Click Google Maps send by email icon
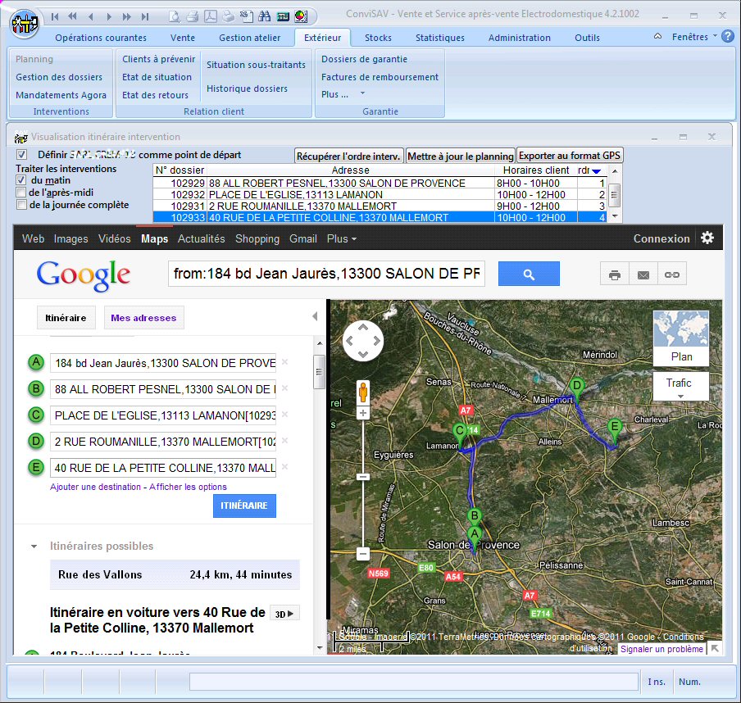Screen dimensions: 741x703 [643, 274]
